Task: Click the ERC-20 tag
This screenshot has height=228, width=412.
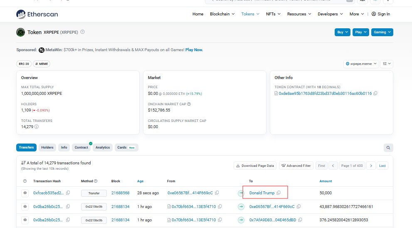Action: click(24, 64)
